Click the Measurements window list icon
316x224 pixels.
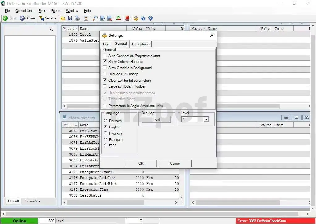tap(65, 118)
